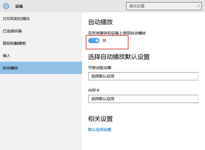Expand the 内存卡 default app dropdown
The height and width of the screenshot is (150, 205).
pos(143,99)
